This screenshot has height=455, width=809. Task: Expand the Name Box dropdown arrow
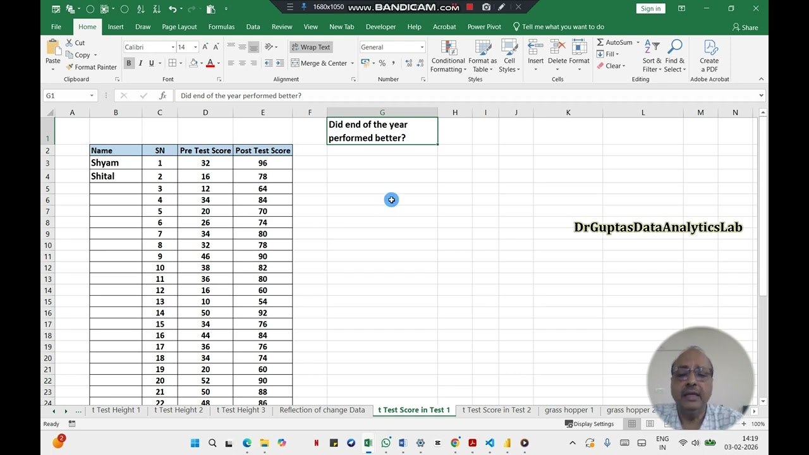coord(92,95)
